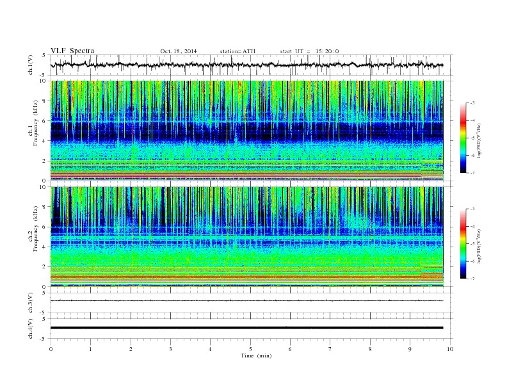507x392 pixels.
Task: Click the 'ch.3(V)' axis label
Action: [x=31, y=303]
